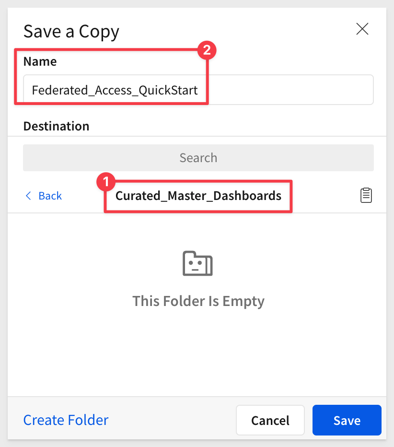Viewport: 394px width, 447px height.
Task: Click the red number 2 annotation badge
Action: pyautogui.click(x=207, y=50)
